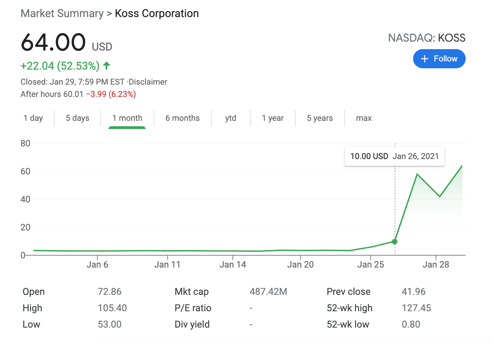Viewport: 493px width, 344px height.
Task: Click the 40 y-axis label
Action: tap(26, 199)
